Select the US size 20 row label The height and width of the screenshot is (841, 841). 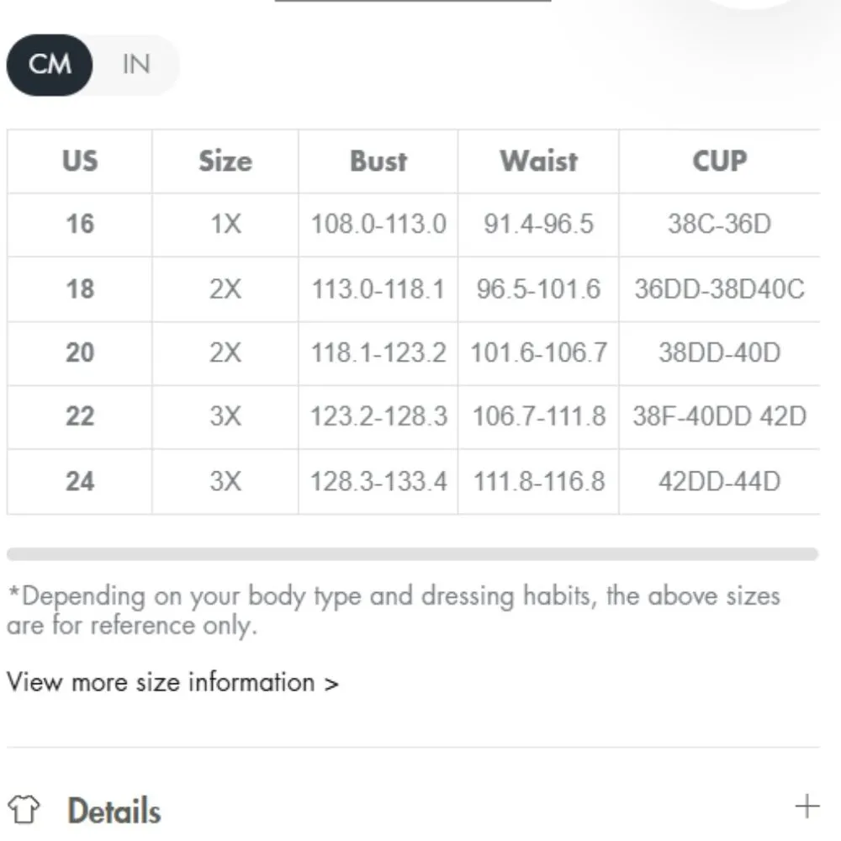tap(80, 353)
